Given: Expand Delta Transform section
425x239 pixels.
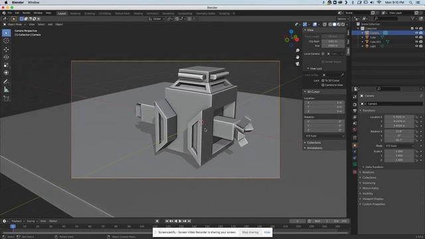Looking at the screenshot, I should tap(363, 167).
